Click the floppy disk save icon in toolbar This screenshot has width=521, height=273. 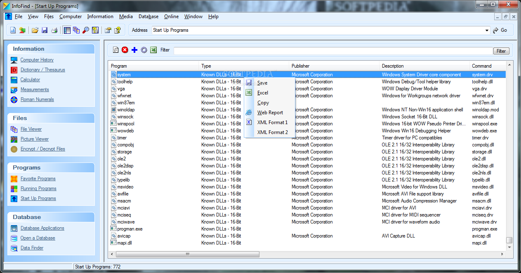45,30
